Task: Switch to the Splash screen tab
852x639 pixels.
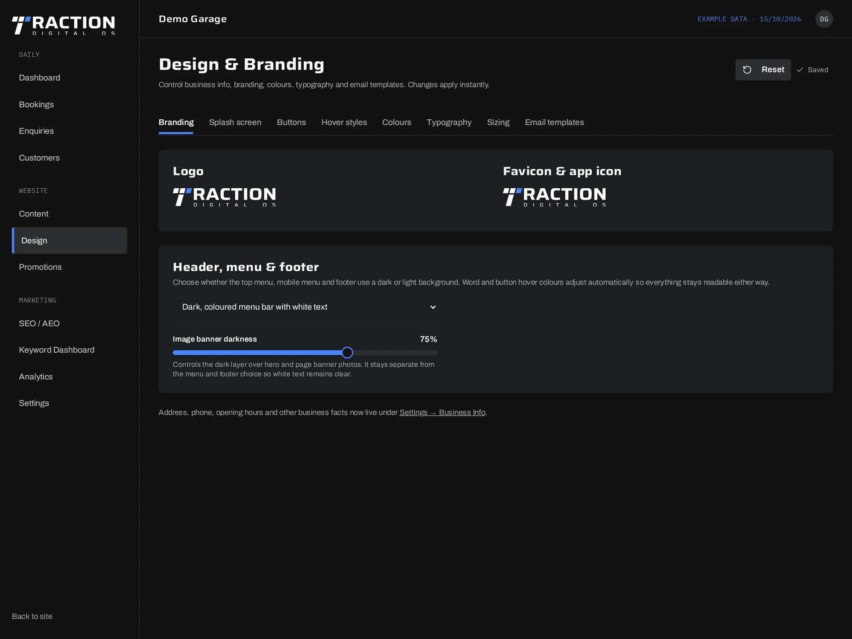Action: [235, 122]
